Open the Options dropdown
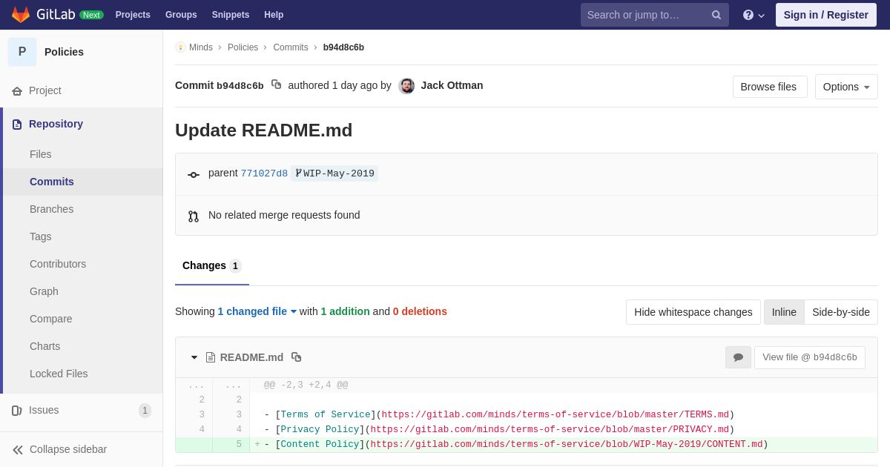Viewport: 890px width, 467px height. tap(846, 87)
